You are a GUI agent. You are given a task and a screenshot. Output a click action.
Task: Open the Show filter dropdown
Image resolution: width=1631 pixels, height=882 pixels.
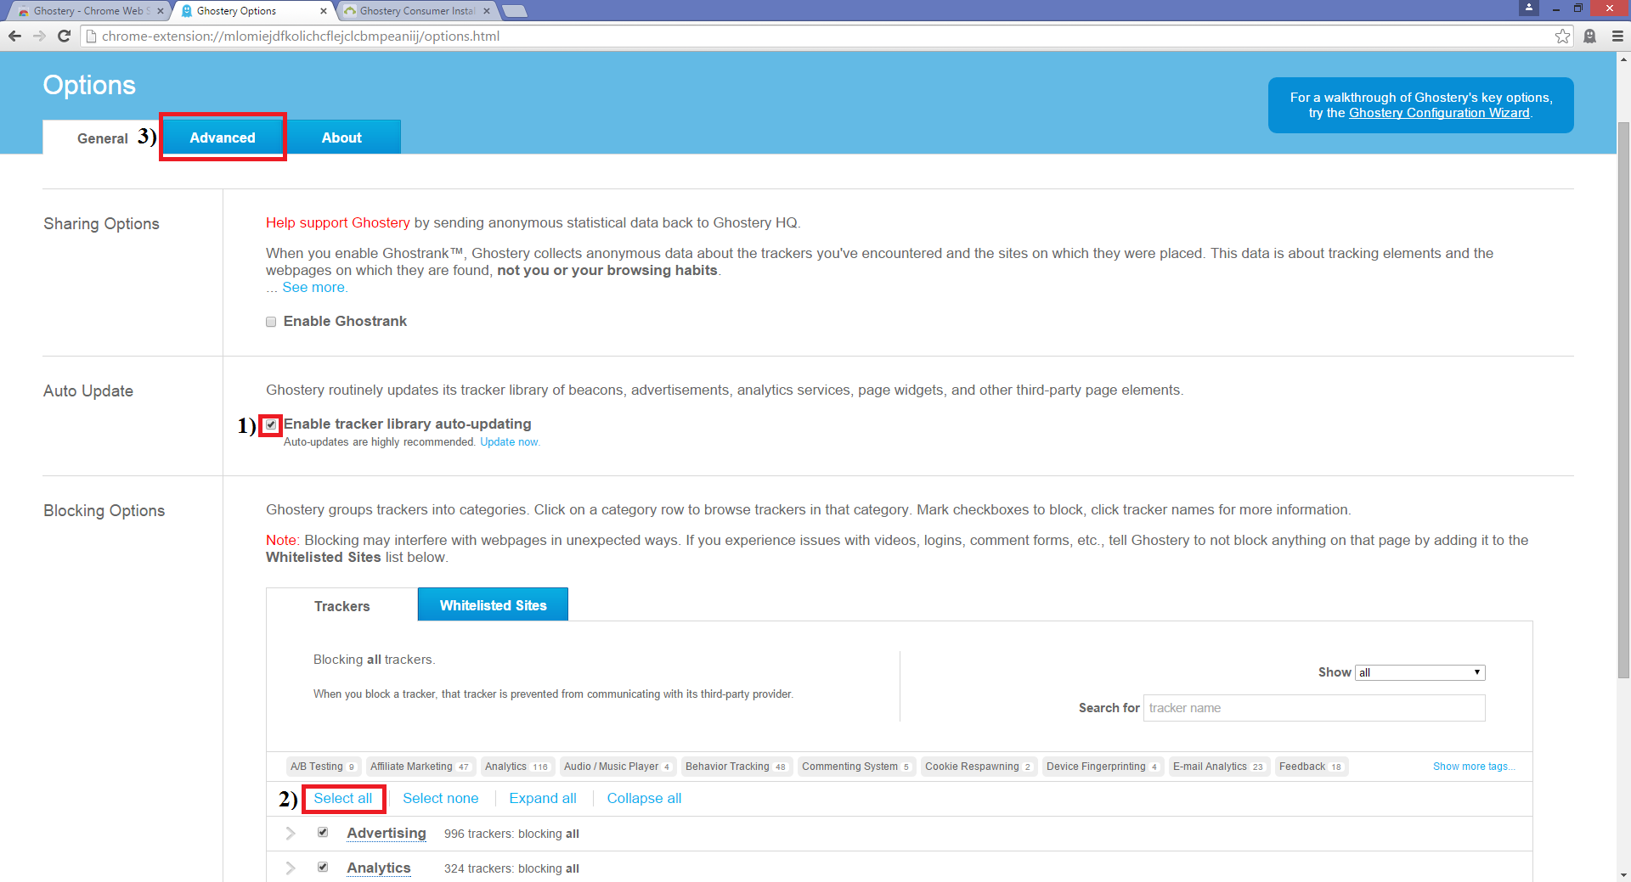[x=1419, y=672]
